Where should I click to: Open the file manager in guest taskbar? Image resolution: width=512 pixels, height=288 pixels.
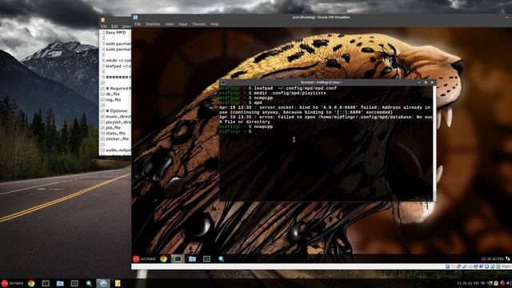192,259
